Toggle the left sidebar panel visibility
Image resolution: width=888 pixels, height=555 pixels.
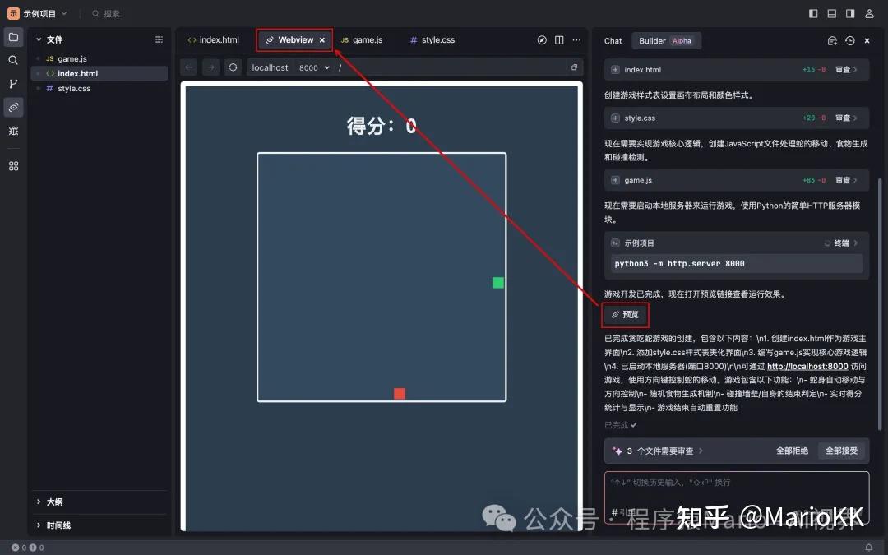coord(812,12)
